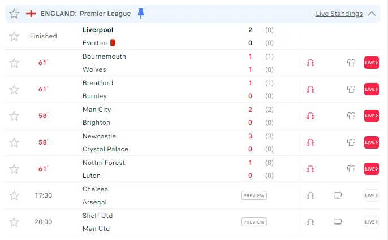Click the red LIVE badge for Man City vs Brighton
Viewport: 388px width, 240px height.
coord(371,116)
